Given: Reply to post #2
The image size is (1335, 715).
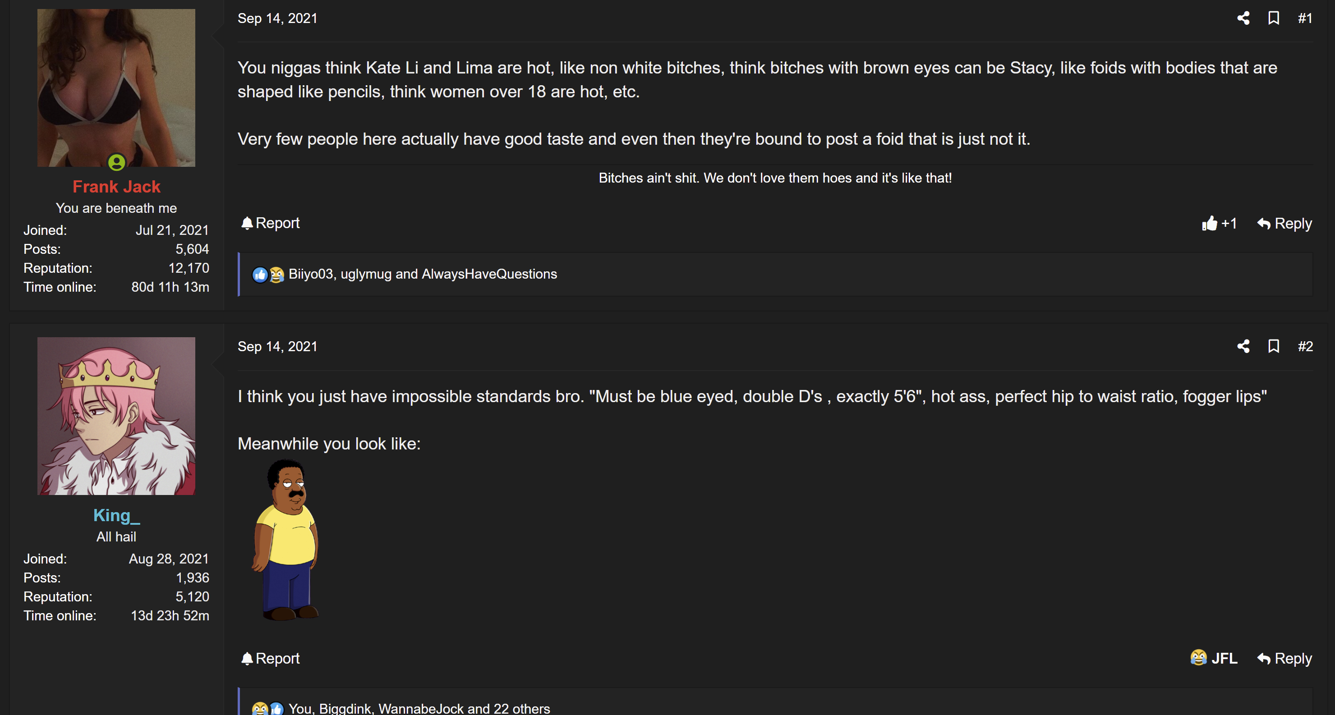Looking at the screenshot, I should [x=1284, y=658].
